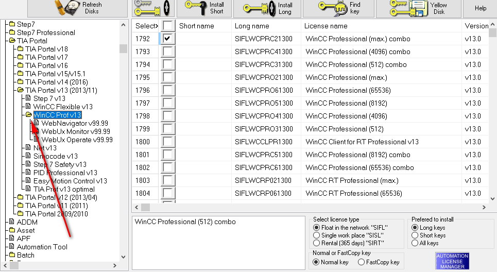Select Long keys install preference
The width and height of the screenshot is (497, 272).
pyautogui.click(x=415, y=228)
